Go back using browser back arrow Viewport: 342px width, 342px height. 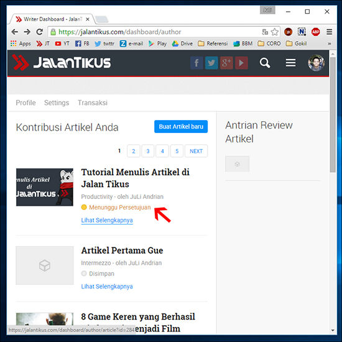(x=15, y=32)
